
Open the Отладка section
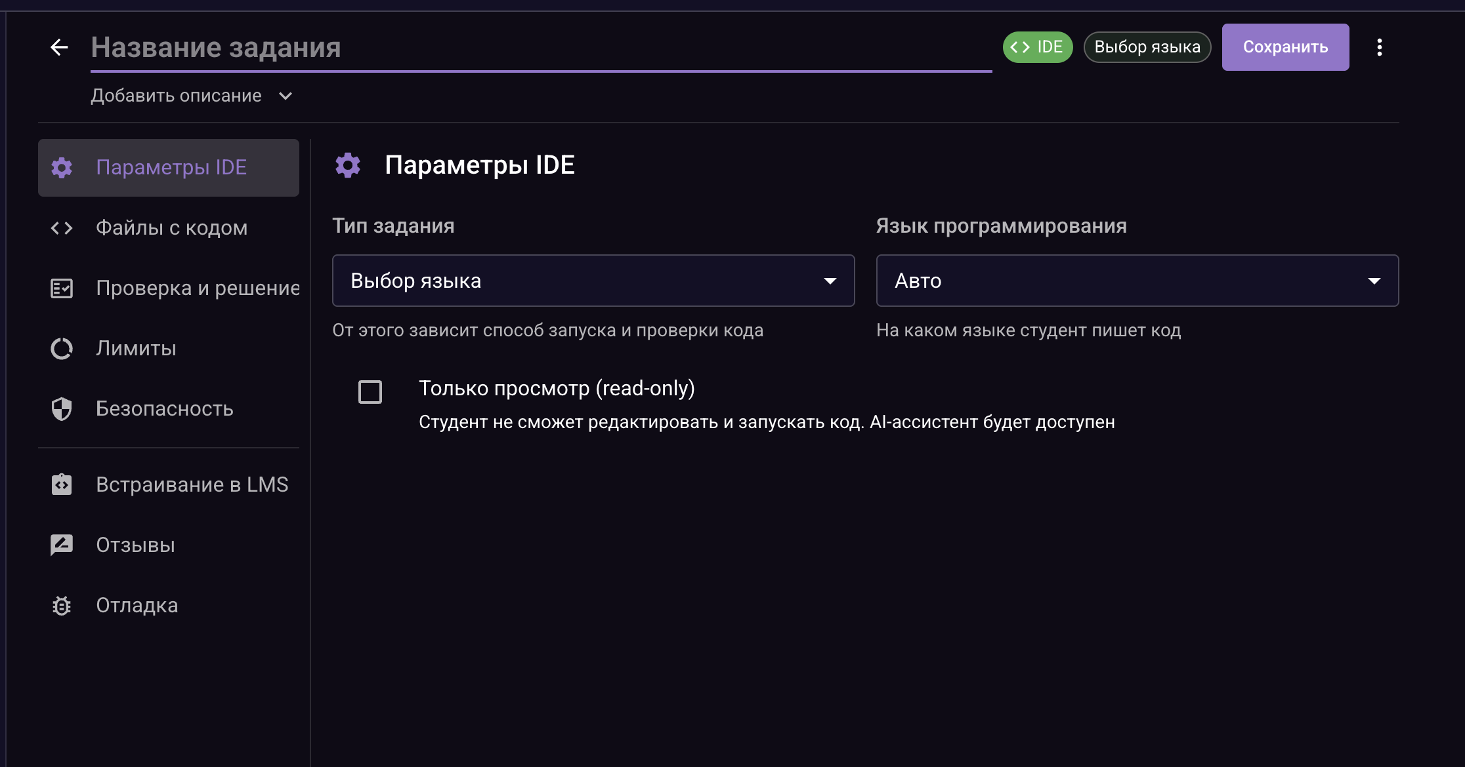point(169,605)
